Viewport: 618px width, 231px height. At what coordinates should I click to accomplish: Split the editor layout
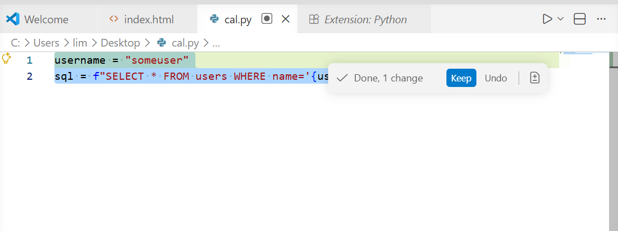(x=579, y=19)
